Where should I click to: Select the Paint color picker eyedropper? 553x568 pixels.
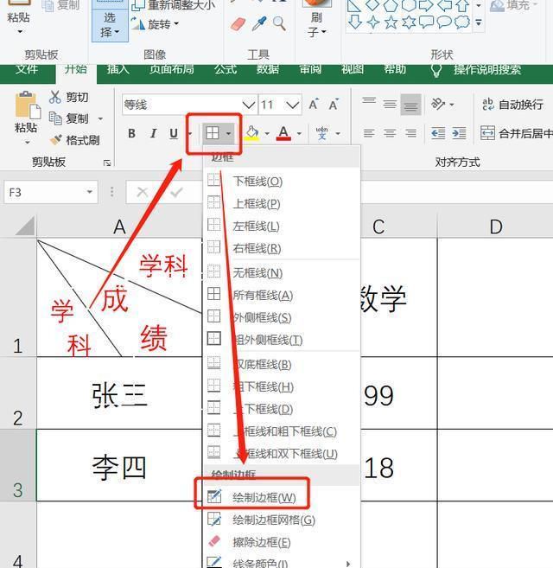[259, 24]
